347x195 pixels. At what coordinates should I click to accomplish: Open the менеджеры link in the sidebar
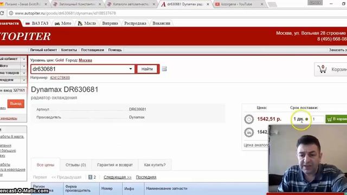click(9, 118)
